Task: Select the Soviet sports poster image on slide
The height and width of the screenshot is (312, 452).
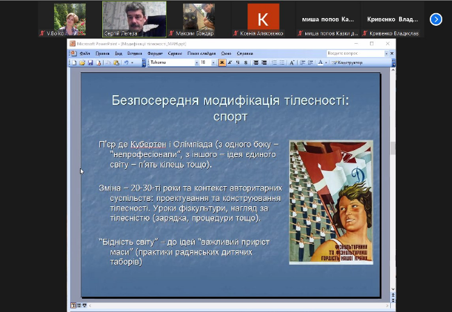Action: [x=331, y=202]
